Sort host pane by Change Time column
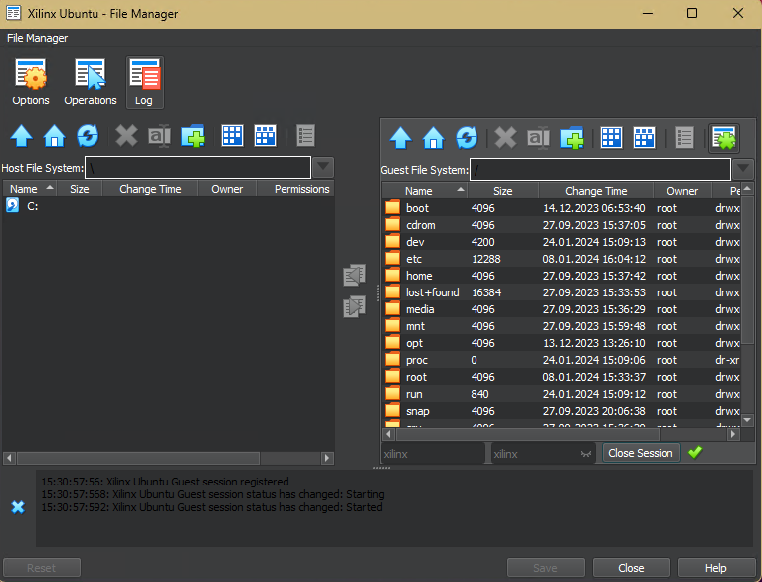This screenshot has height=582, width=762. [x=150, y=189]
